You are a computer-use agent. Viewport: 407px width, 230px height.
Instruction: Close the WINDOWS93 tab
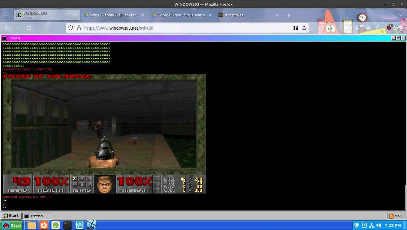[x=75, y=15]
